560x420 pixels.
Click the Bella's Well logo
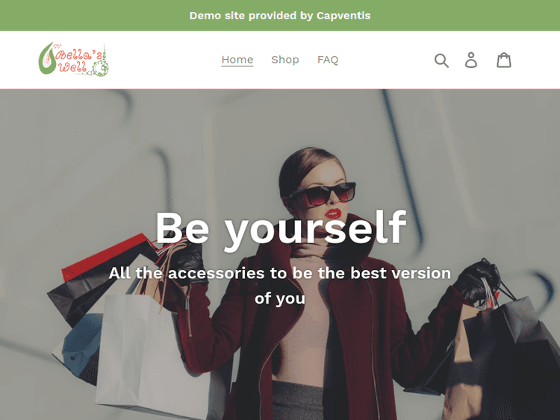tap(74, 60)
